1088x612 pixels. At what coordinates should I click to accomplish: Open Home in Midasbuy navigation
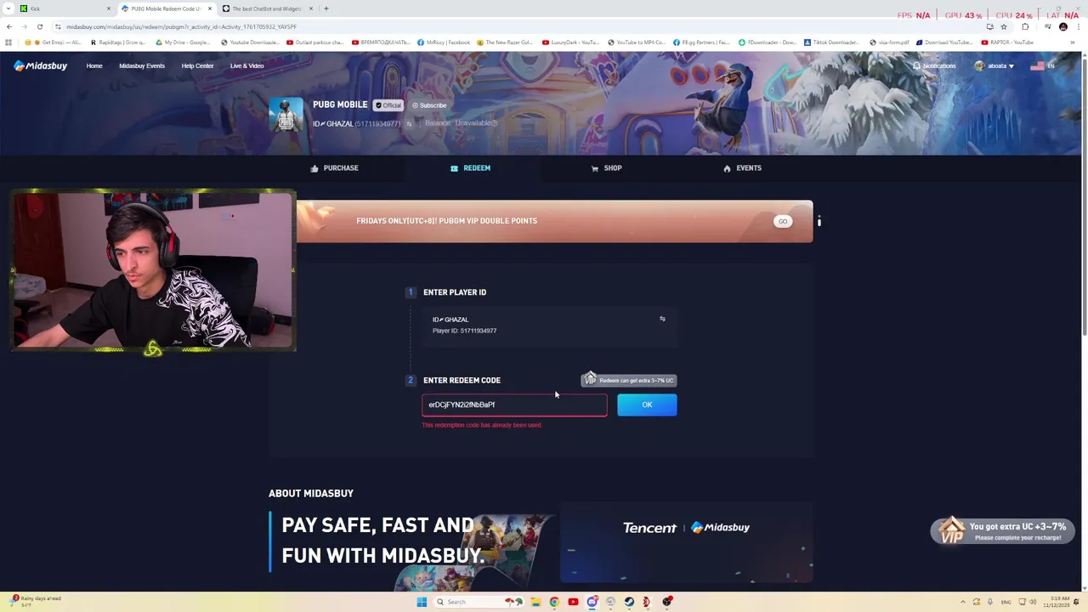(94, 65)
